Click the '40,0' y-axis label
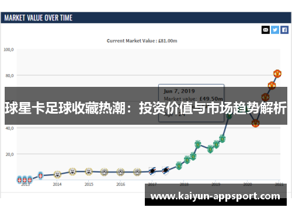 point(9,128)
